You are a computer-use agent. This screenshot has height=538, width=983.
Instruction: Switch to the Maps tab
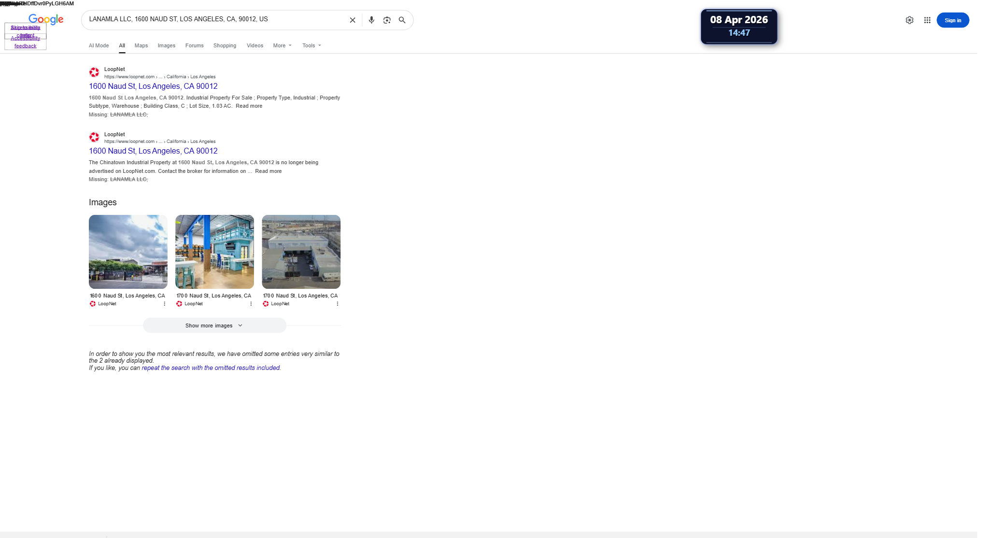coord(141,45)
